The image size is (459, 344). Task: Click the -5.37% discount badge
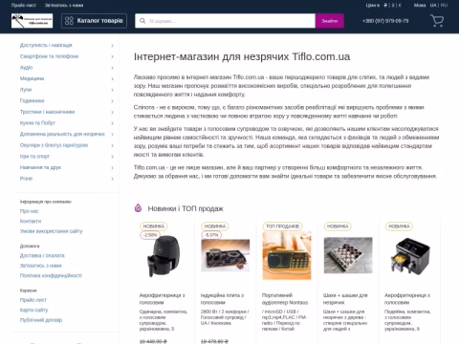click(x=211, y=235)
